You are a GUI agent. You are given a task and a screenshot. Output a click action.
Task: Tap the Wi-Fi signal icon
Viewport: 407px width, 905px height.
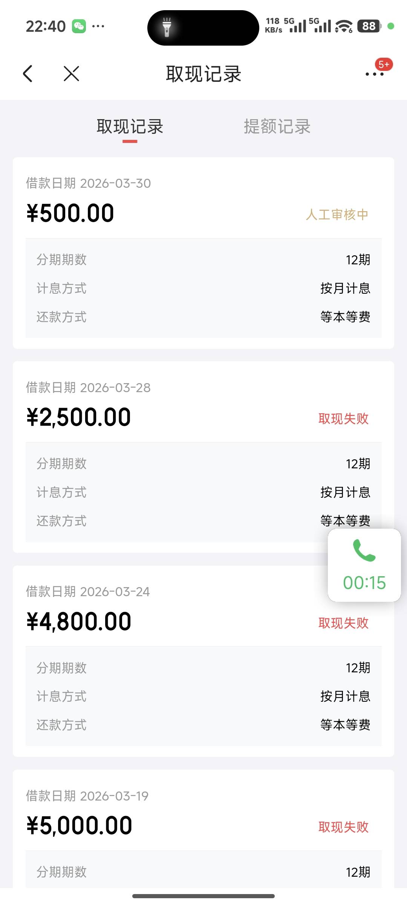tap(344, 26)
